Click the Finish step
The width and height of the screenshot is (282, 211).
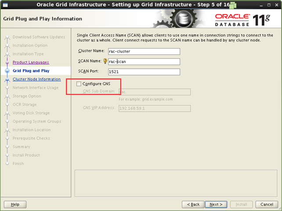click(x=18, y=164)
